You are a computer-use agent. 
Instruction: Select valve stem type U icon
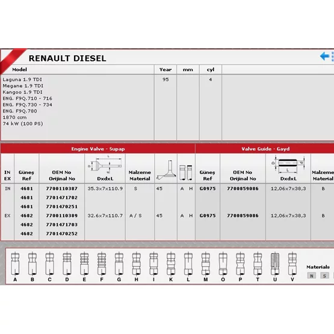[x=275, y=264]
